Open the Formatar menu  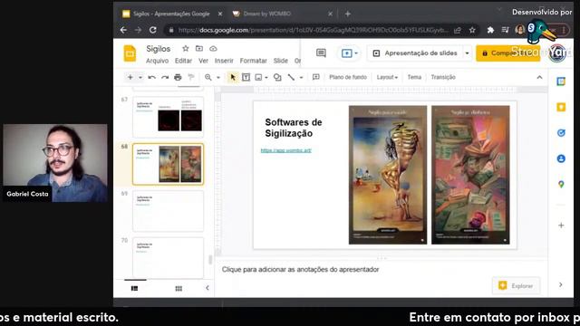coord(254,61)
